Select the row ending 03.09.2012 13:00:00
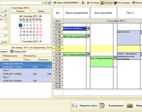The image size is (142, 112). [26, 74]
